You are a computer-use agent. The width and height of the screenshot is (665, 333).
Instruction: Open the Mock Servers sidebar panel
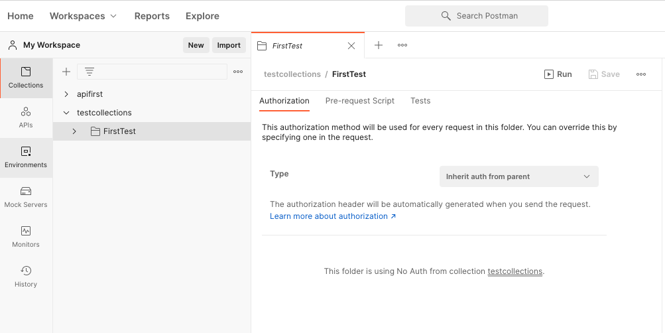coord(26,197)
